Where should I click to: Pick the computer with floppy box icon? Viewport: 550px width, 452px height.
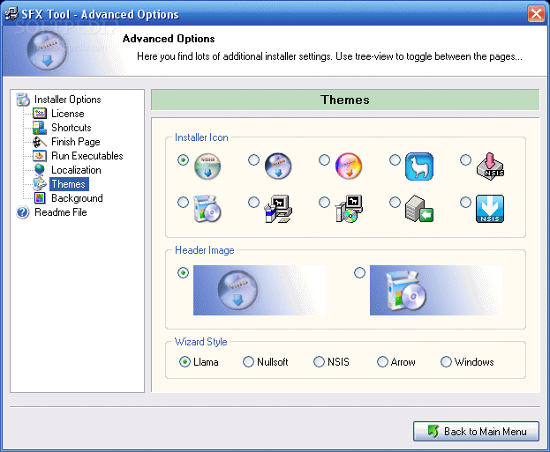pos(278,209)
